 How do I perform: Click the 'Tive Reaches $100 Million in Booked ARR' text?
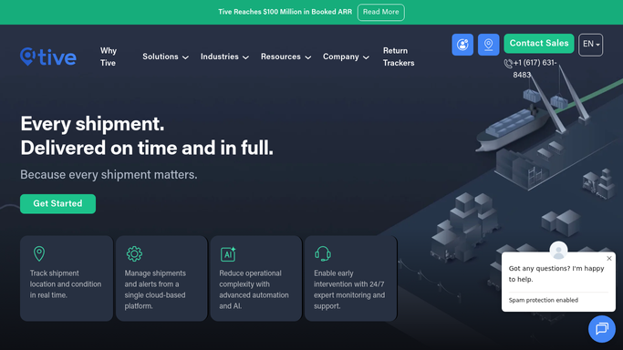click(x=285, y=12)
